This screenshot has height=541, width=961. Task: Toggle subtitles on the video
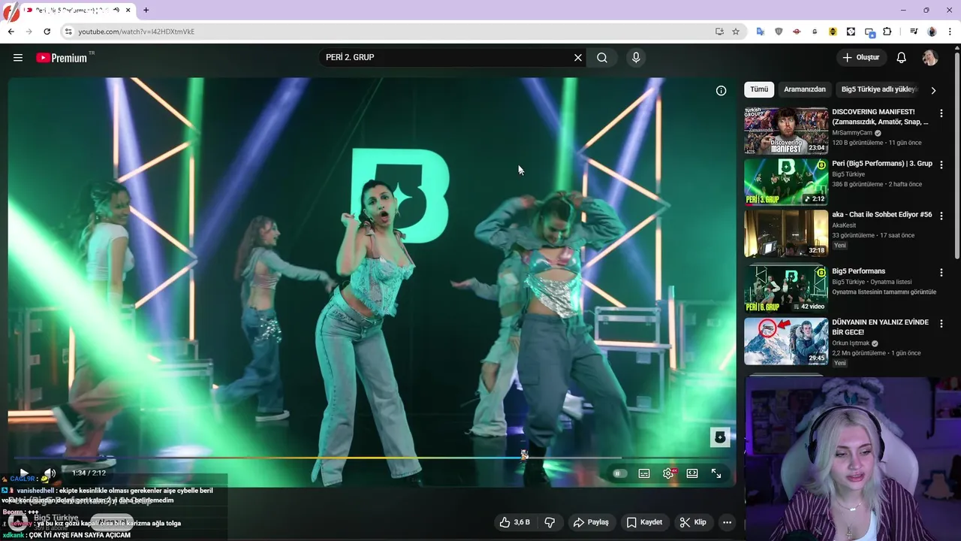coord(644,473)
